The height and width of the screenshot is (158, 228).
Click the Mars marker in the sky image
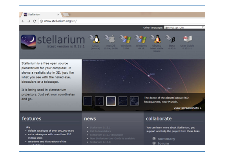(166, 90)
